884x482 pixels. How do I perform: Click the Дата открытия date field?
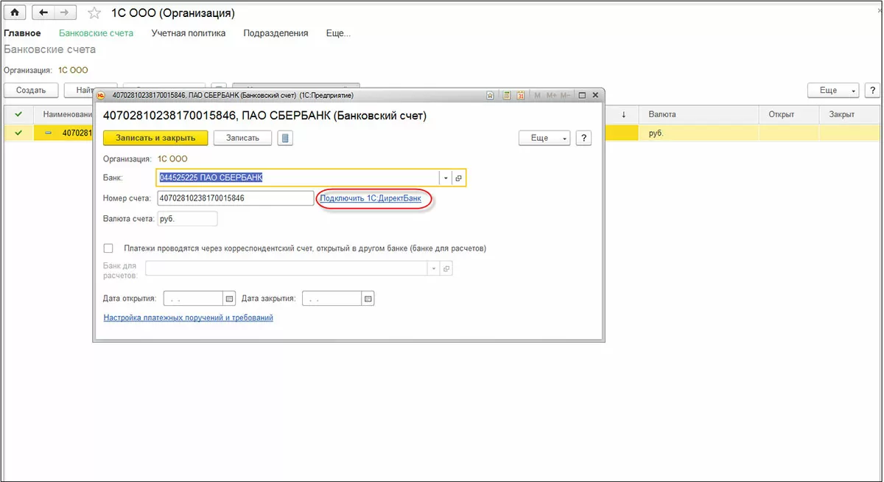193,298
